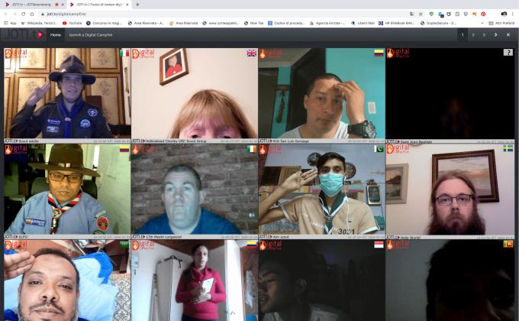Go to campfire page 2

pos(473,35)
